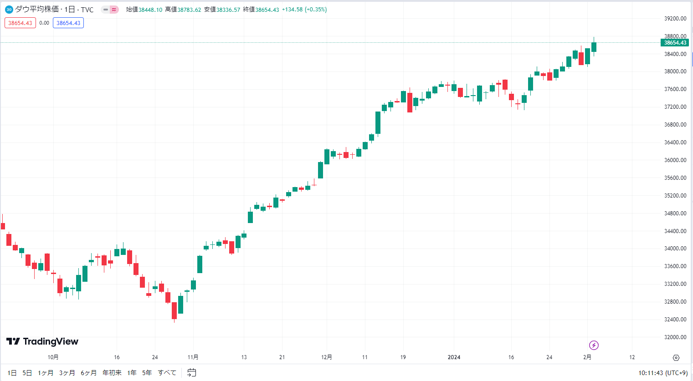Click the blue buy price 38654.43 button

click(68, 23)
